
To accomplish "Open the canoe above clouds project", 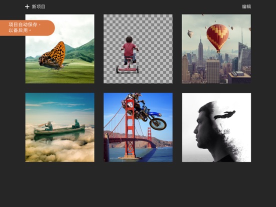I will [x=60, y=127].
